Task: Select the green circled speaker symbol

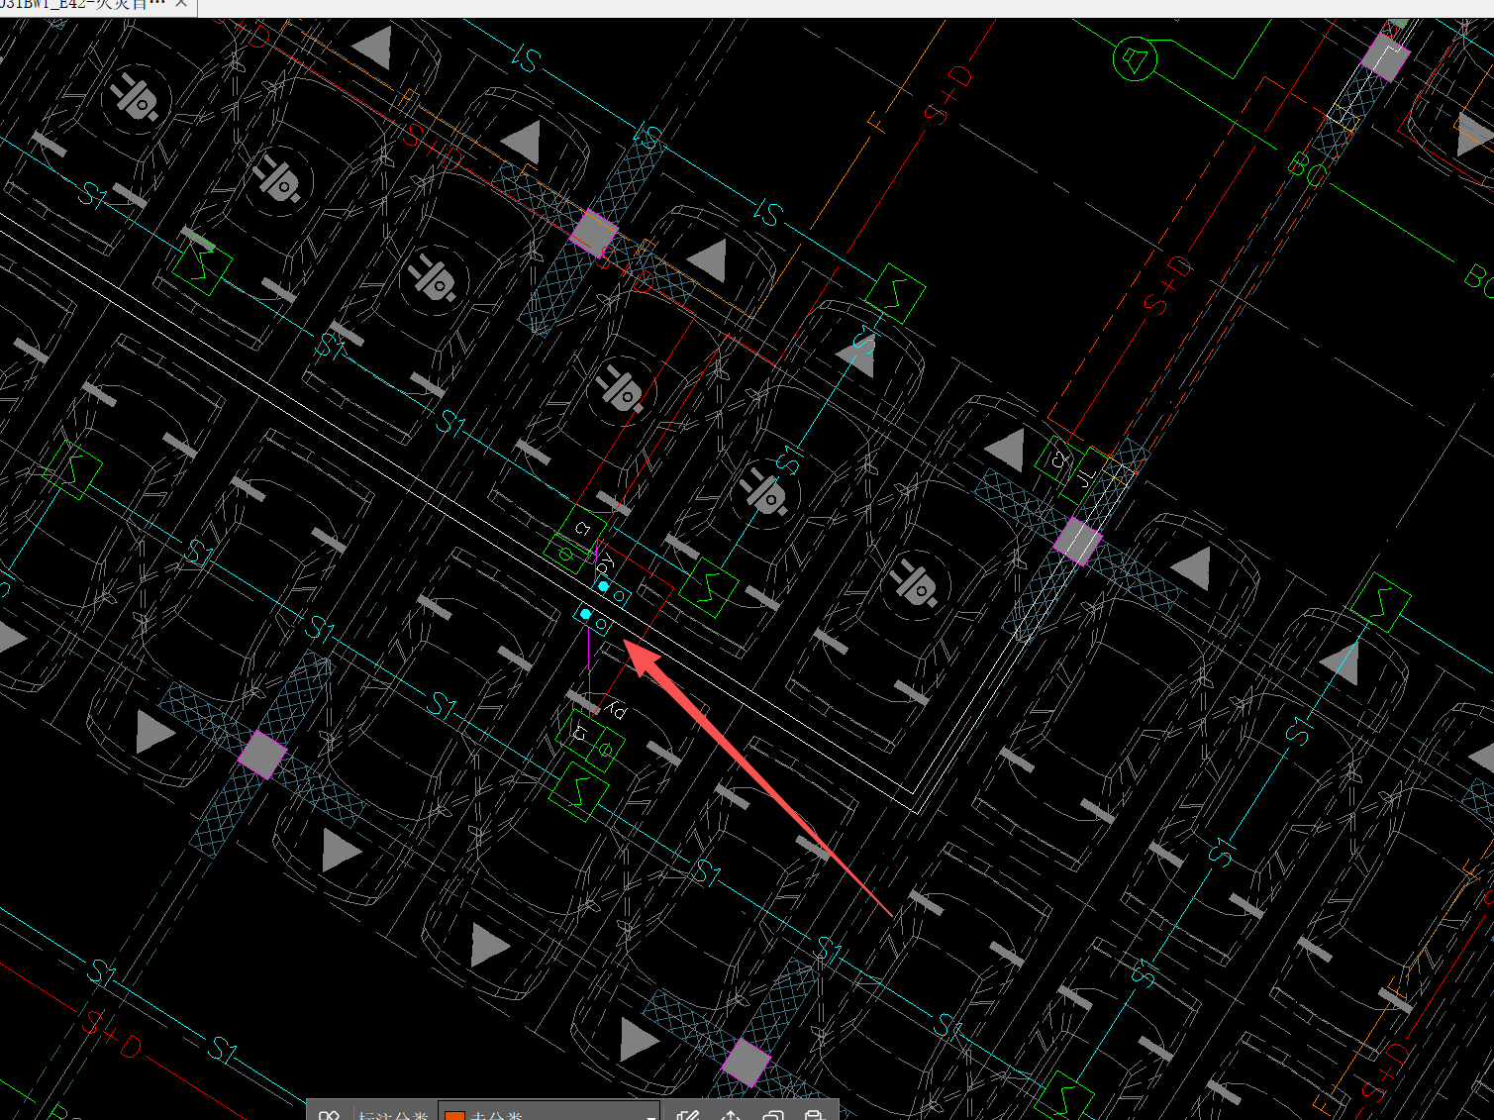Action: [1135, 59]
